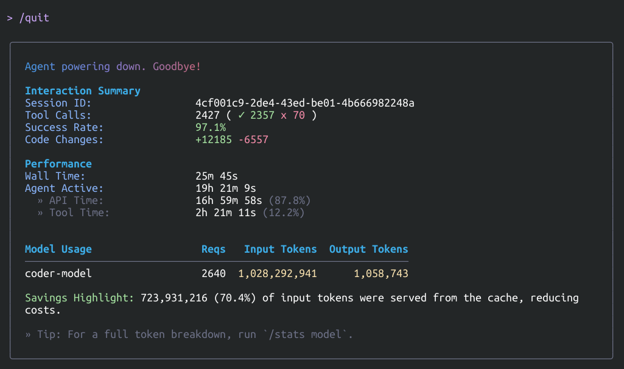Click the » marker before Tool Time
The height and width of the screenshot is (369, 624).
40,213
